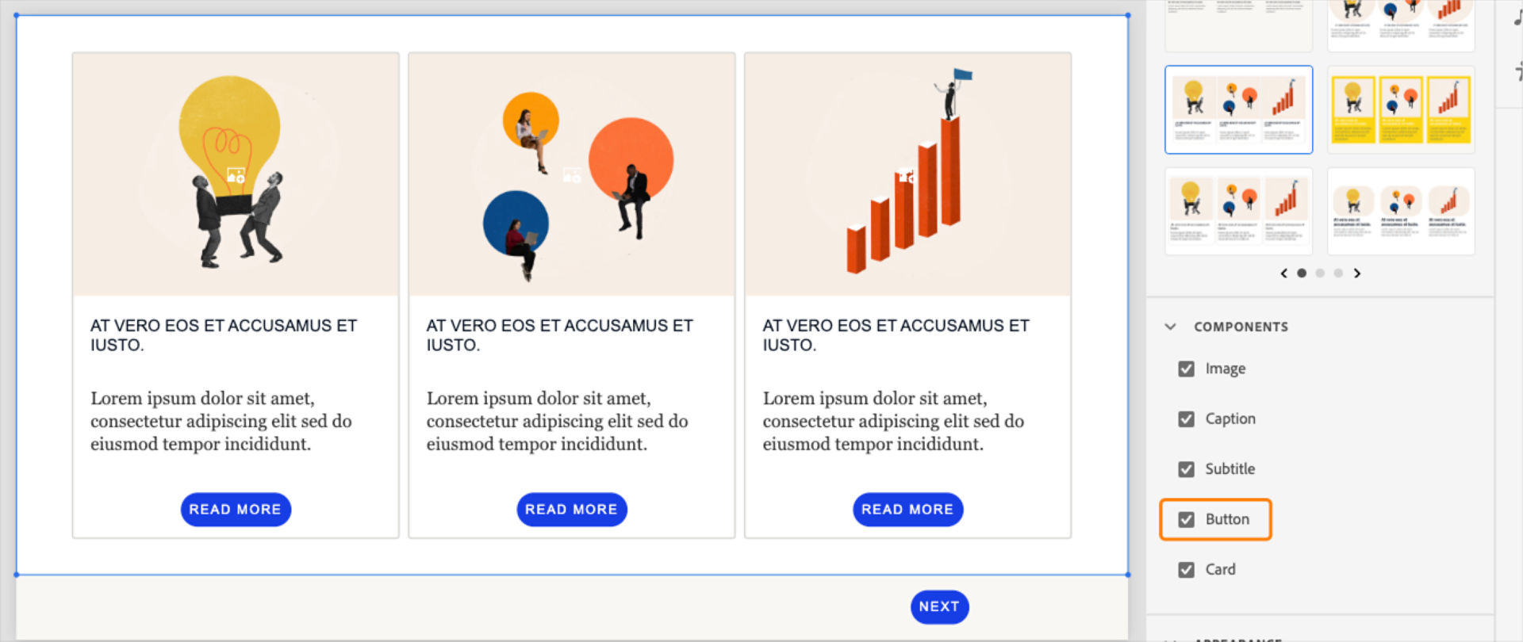
Task: Uncheck the Caption component checkbox
Action: point(1187,419)
